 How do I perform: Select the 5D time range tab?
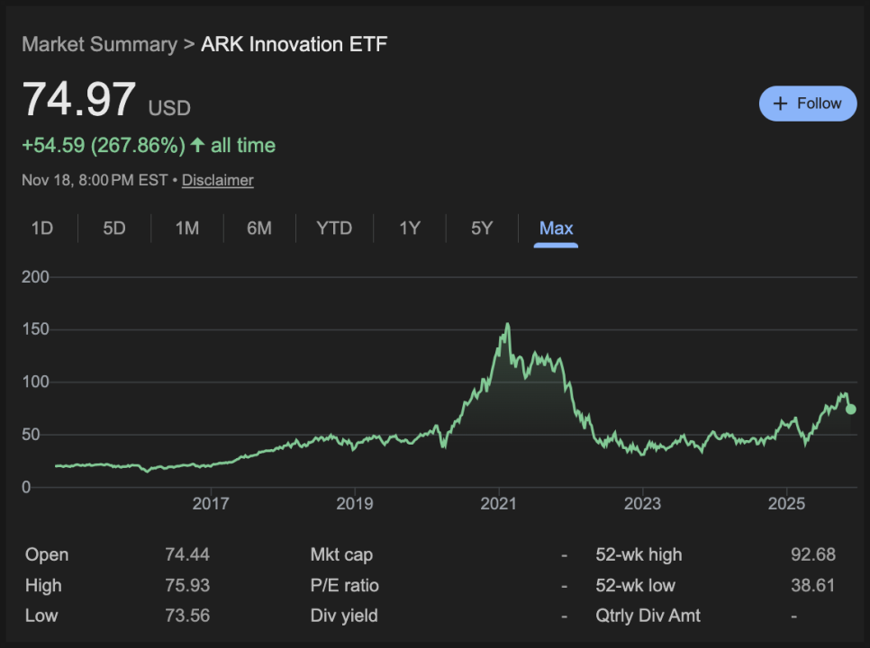114,229
